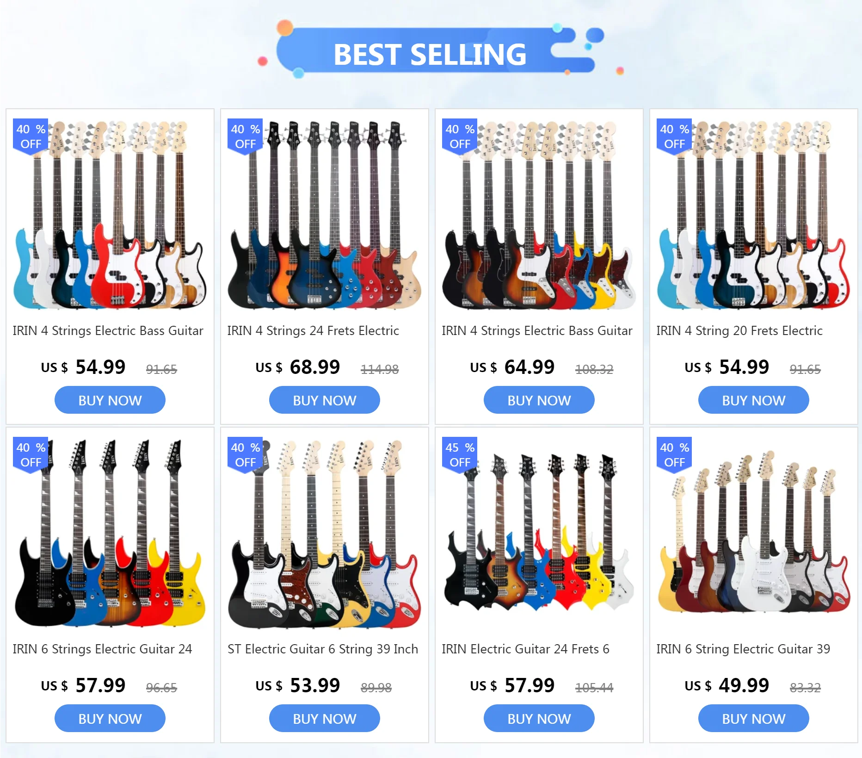Click the title 'ST Electric Guitar 6 String 39 Inch'
The height and width of the screenshot is (758, 862).
[x=323, y=649]
